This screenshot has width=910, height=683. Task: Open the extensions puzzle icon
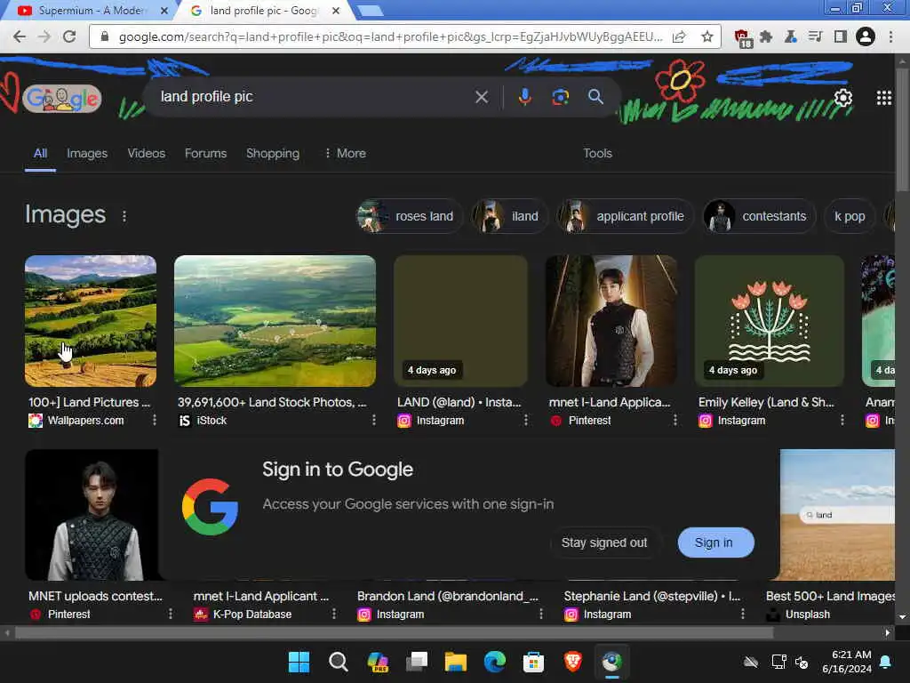(x=766, y=36)
